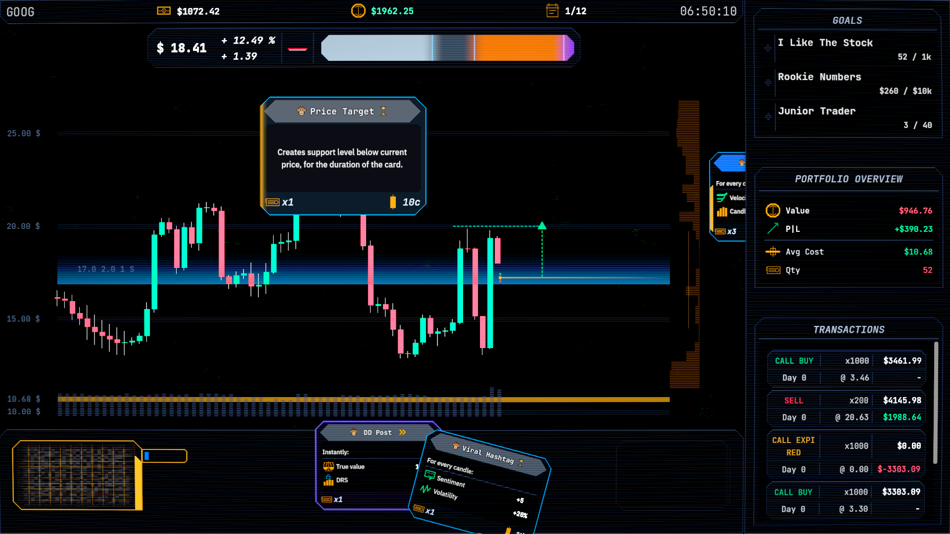Click the Avg Cost crosshair icon

(773, 252)
